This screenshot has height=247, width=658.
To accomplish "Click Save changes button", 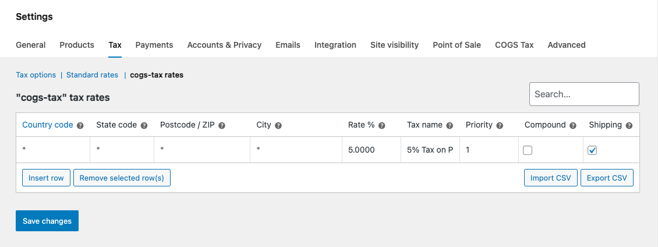I will tap(47, 221).
